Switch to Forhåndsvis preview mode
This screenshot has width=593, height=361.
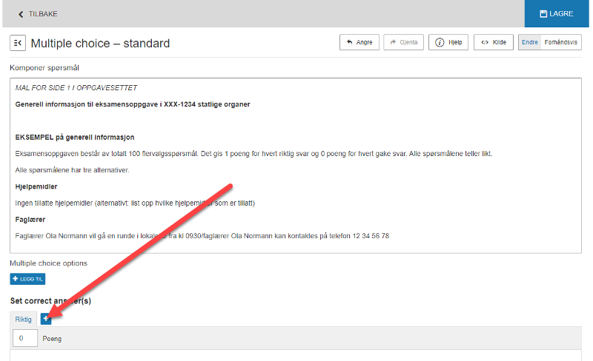tap(561, 42)
